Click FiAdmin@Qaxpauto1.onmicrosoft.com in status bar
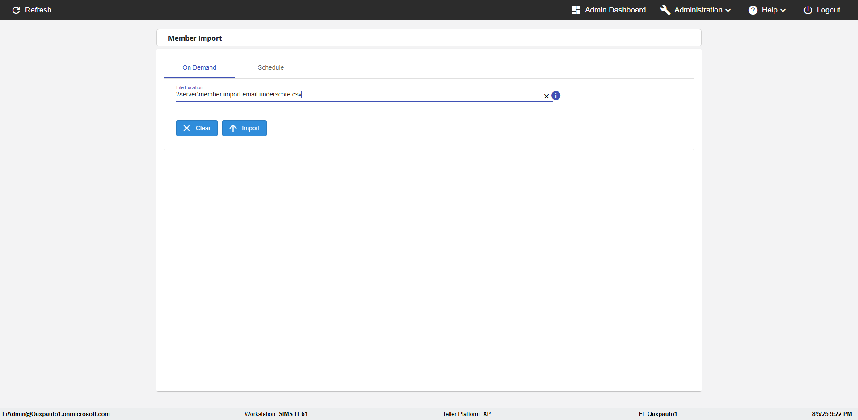Screen dimensions: 858x420 coord(56,414)
